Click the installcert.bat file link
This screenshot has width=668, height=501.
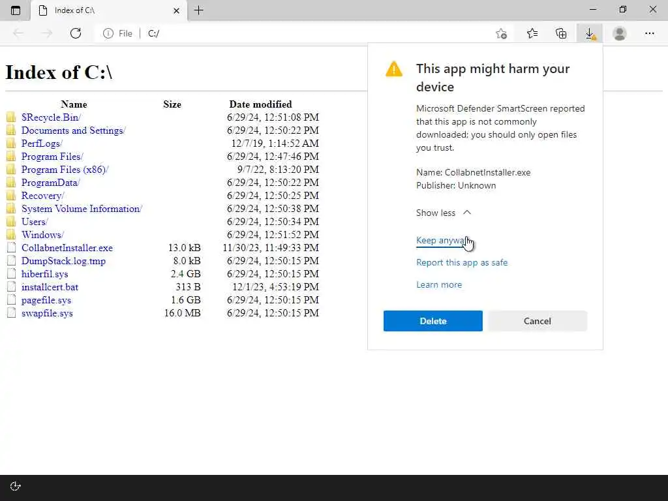50,287
